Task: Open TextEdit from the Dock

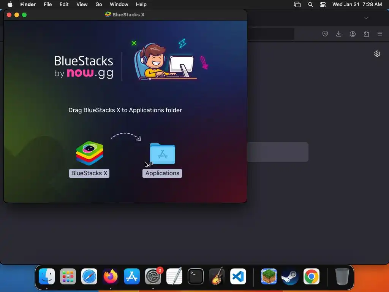Action: [174, 276]
